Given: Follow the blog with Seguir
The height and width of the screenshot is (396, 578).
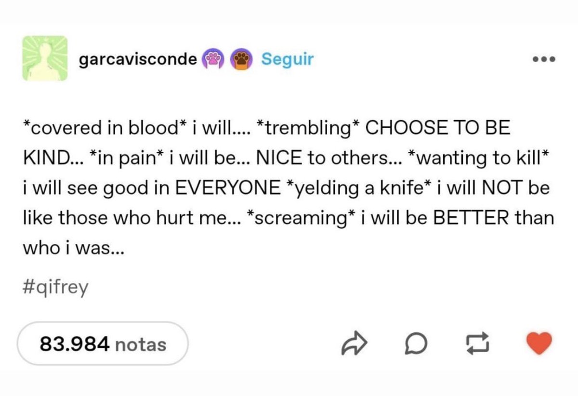Looking at the screenshot, I should click(287, 59).
